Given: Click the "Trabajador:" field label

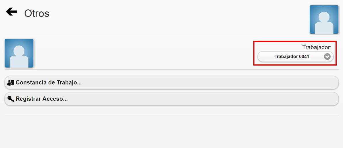Looking at the screenshot, I should 317,47.
